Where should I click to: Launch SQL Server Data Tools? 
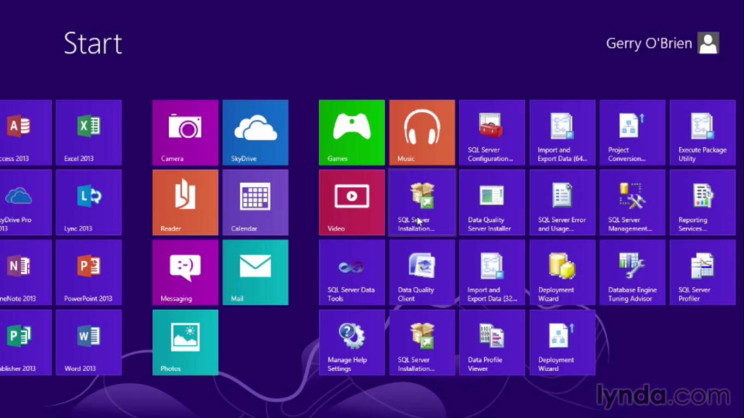click(x=352, y=272)
